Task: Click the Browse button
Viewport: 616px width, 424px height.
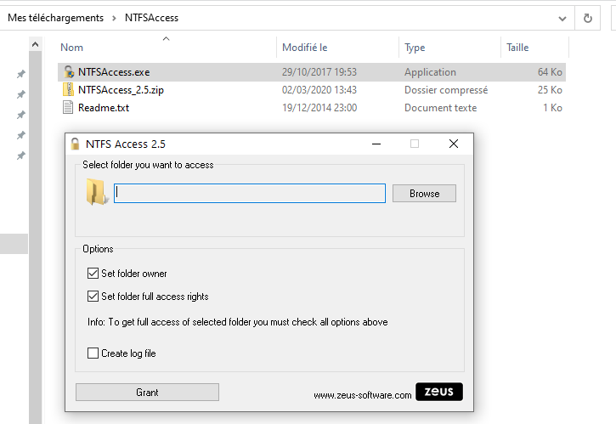Action: click(x=424, y=194)
